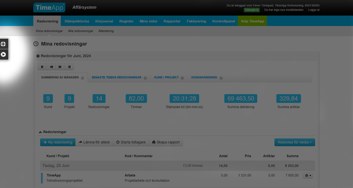
Task: Collapse Redovisningar för Juni, 2024 panel
Action: pyautogui.click(x=38, y=56)
